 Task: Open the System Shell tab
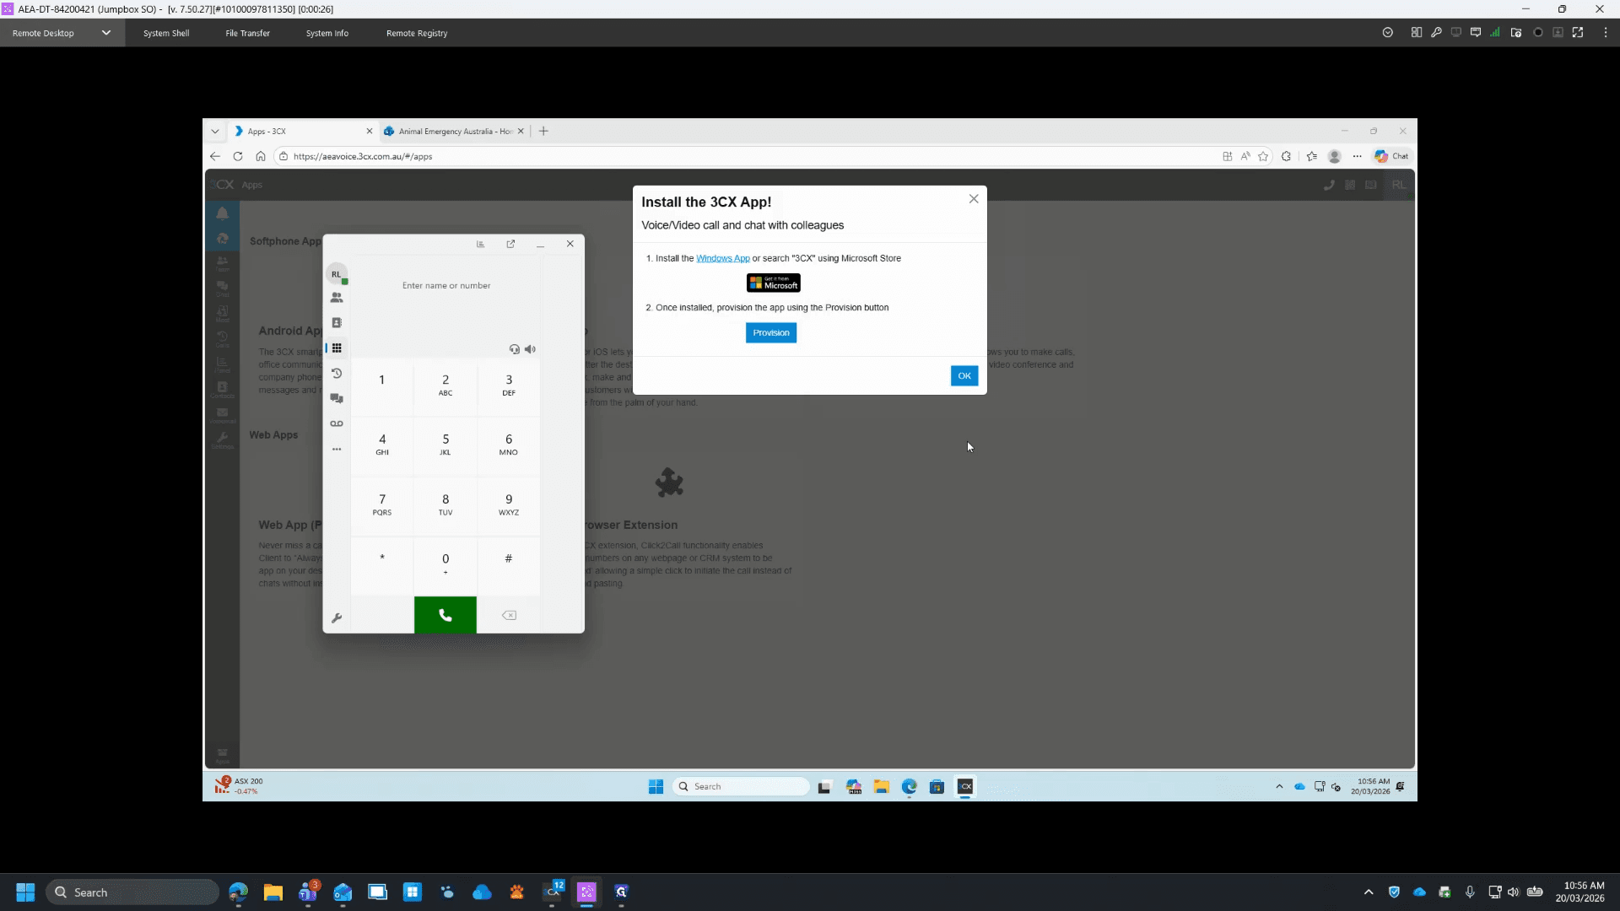click(x=166, y=34)
